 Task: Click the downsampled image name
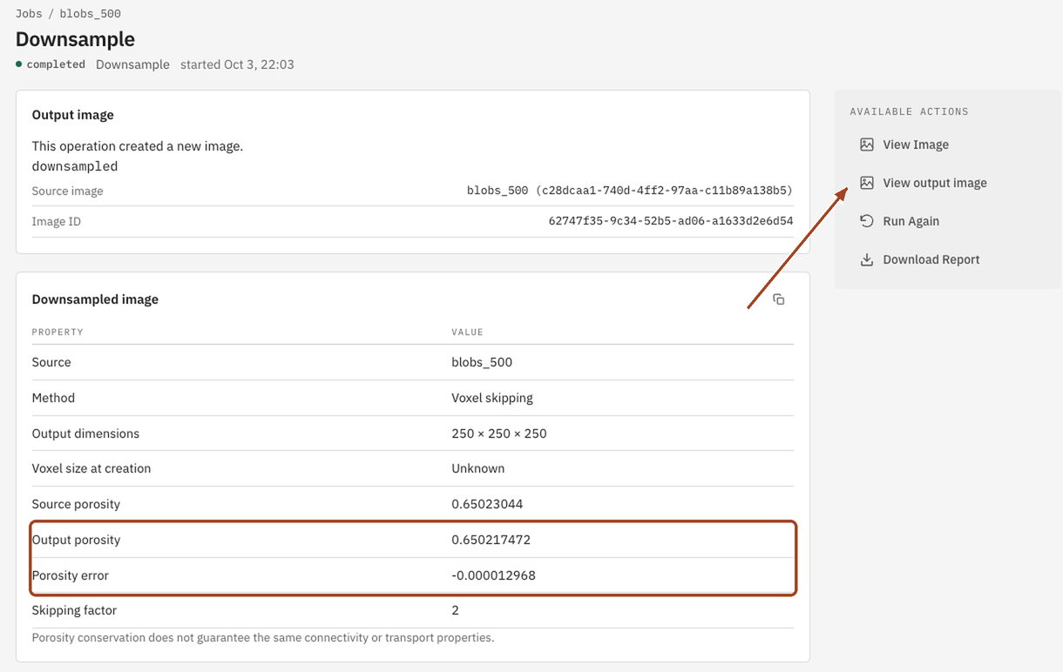click(x=75, y=166)
